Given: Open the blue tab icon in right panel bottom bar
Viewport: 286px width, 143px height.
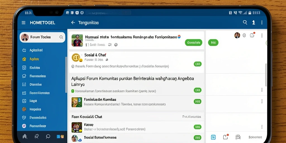Looking at the screenshot, I should 213,137.
